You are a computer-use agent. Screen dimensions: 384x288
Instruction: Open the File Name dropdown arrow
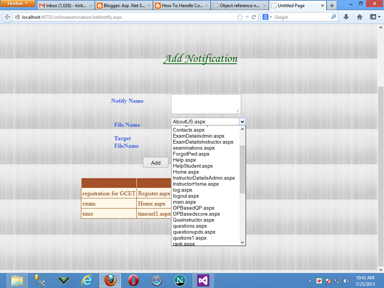pos(242,121)
